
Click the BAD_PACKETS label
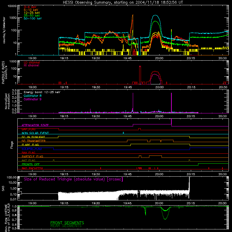[x=32, y=168]
